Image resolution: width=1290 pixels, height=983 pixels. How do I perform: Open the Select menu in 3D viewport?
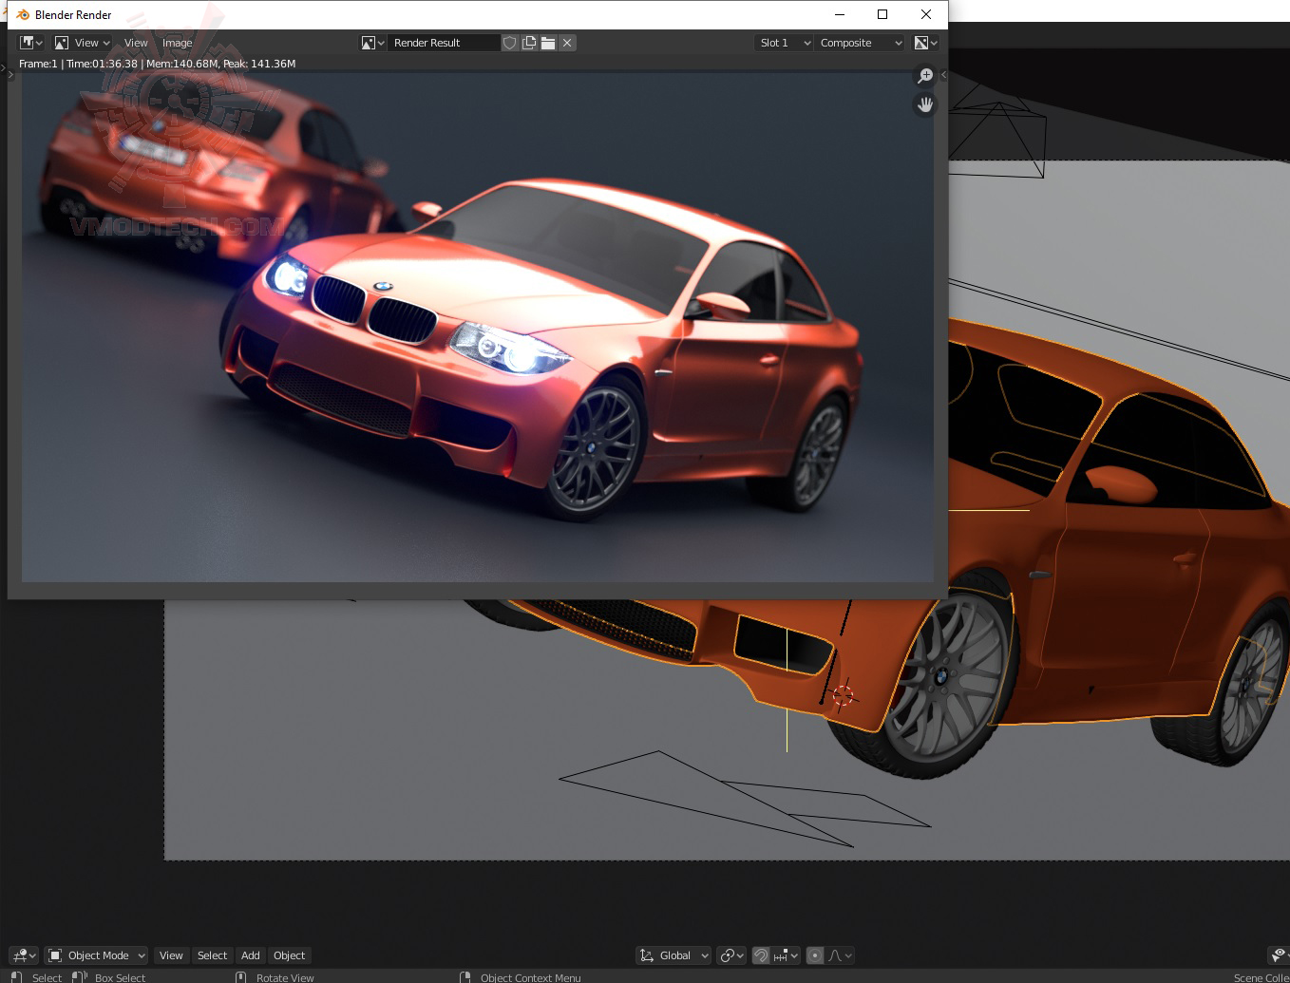click(x=213, y=955)
